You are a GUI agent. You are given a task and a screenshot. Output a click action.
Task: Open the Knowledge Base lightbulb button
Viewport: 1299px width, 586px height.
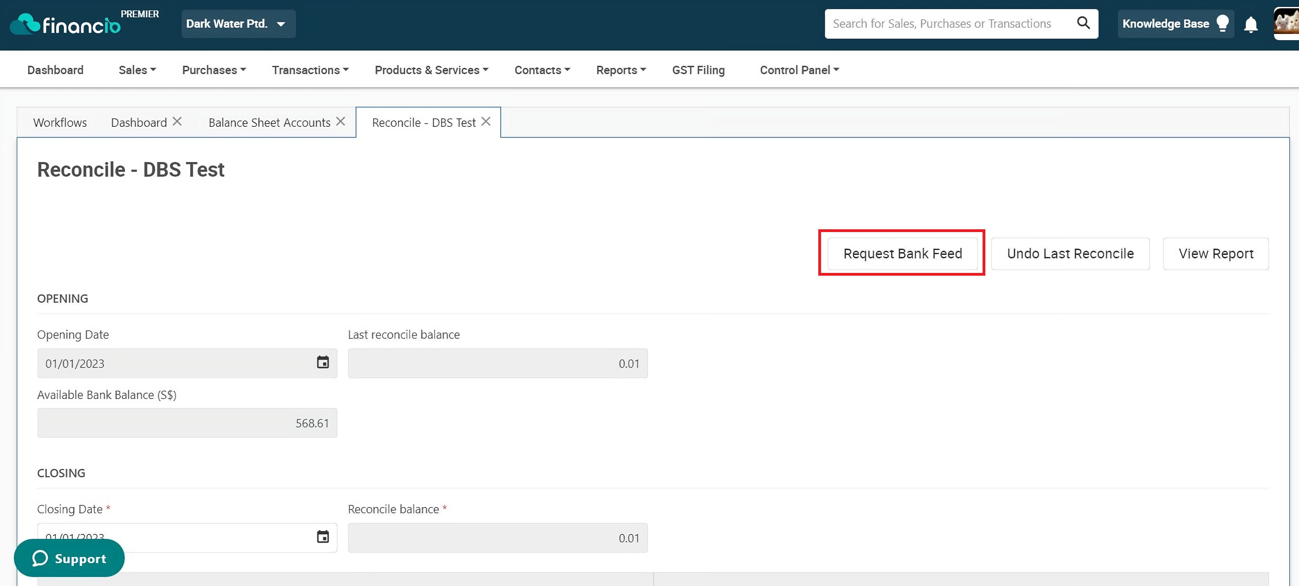coord(1176,24)
